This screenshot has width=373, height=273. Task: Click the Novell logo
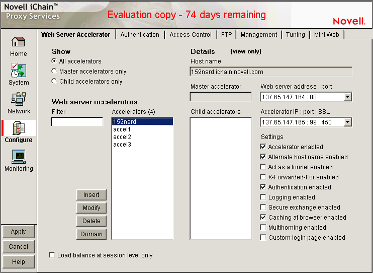click(x=349, y=21)
